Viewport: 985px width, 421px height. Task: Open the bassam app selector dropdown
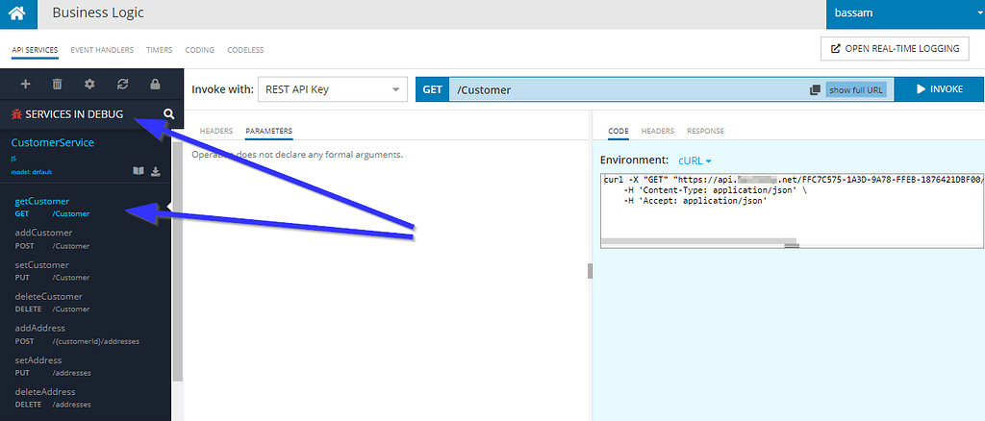tap(904, 14)
